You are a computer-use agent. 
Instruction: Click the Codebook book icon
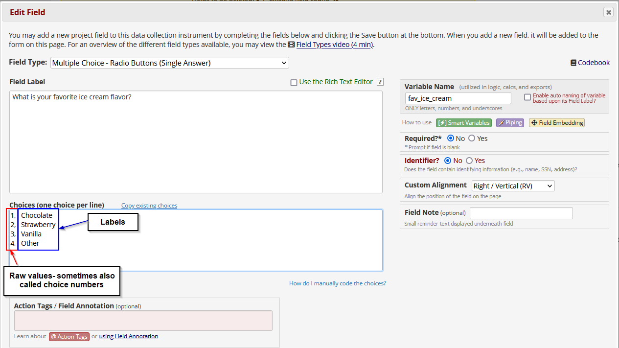click(573, 63)
